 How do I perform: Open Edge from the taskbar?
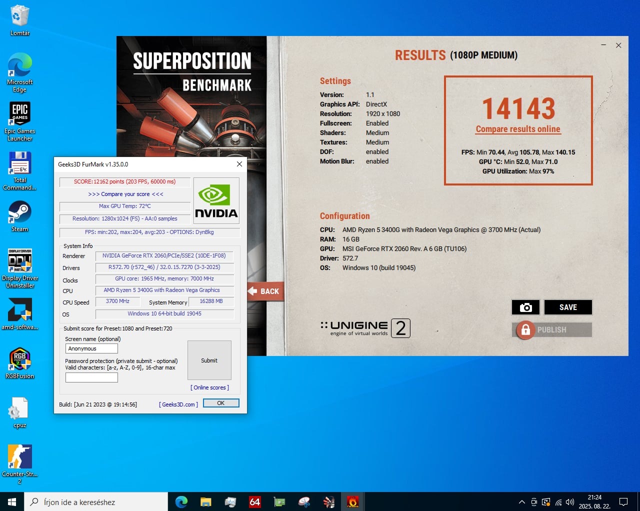point(181,501)
